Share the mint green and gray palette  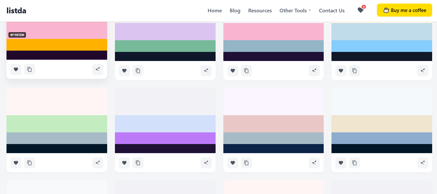[x=98, y=163]
